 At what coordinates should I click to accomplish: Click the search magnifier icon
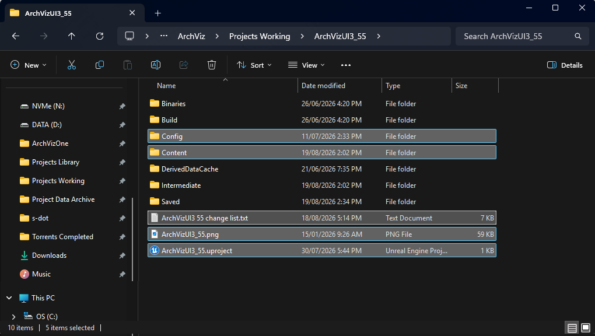tap(578, 36)
